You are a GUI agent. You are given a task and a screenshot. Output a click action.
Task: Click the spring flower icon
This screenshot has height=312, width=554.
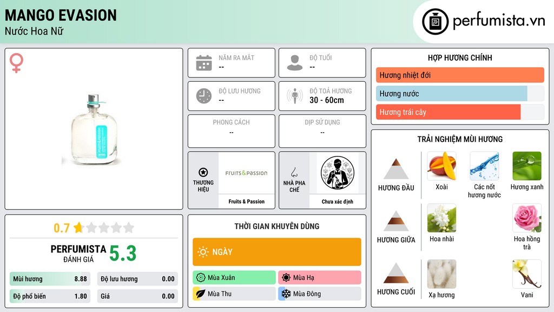201,278
